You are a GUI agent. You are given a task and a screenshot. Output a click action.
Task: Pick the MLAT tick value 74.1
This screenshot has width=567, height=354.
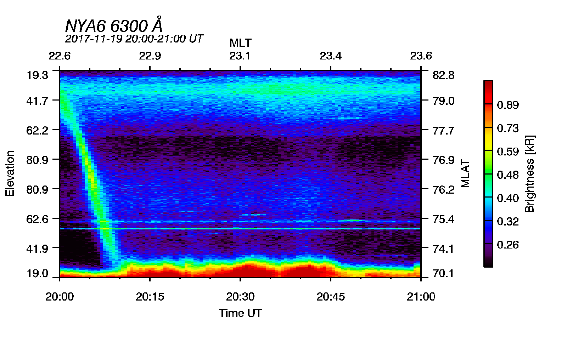click(443, 249)
